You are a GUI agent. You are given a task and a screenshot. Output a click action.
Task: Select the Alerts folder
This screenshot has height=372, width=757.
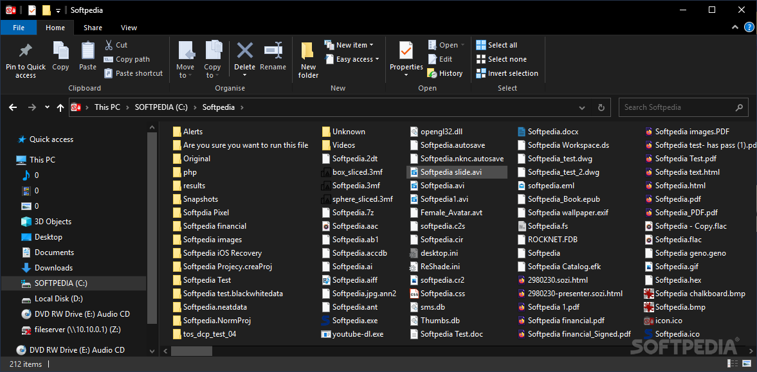pos(188,131)
